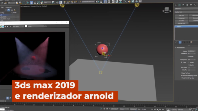Screen dimensions: 198x111
Task: Click the Chamfer modifier button
Action: tap(182, 21)
